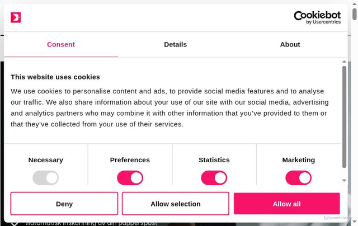Click the page's main scrollbar thumb

tap(355, 14)
